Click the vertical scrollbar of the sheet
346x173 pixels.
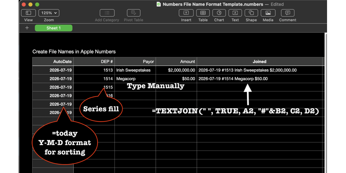[x=325, y=102]
